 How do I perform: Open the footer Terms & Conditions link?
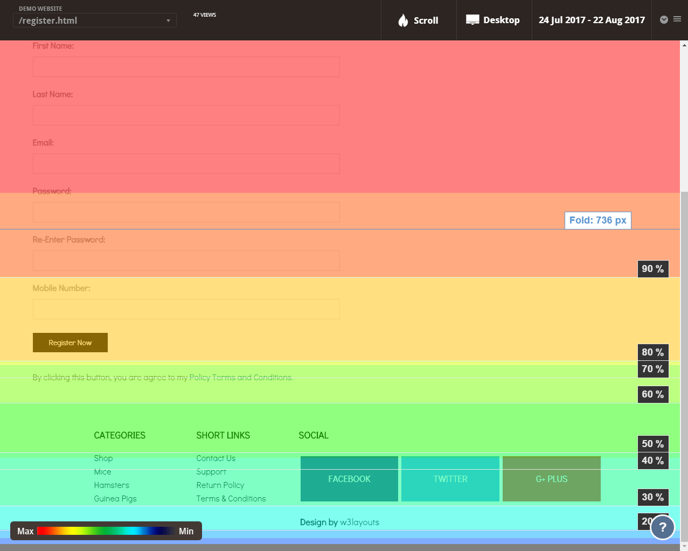coord(231,499)
